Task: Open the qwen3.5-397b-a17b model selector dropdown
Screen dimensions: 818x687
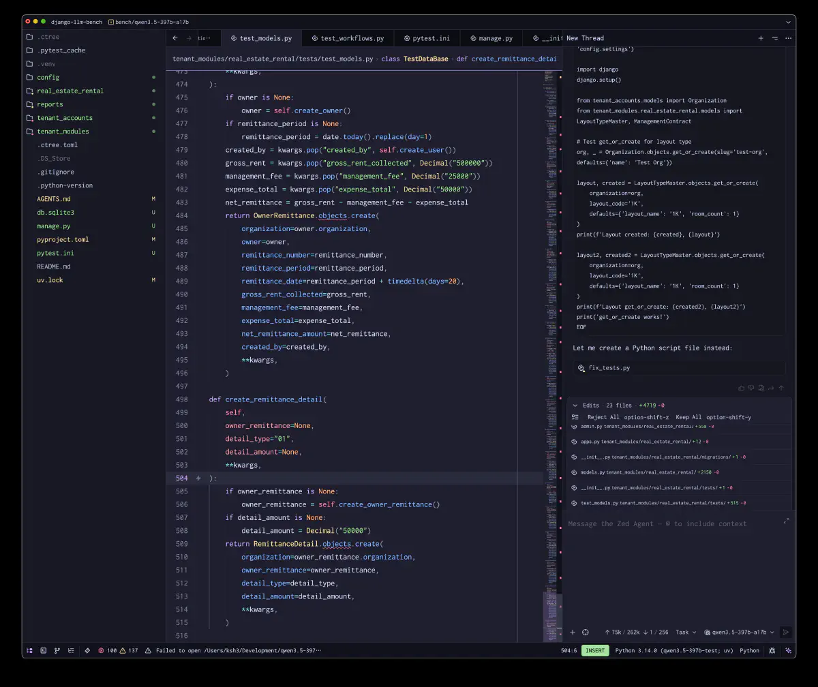Action: (x=738, y=632)
